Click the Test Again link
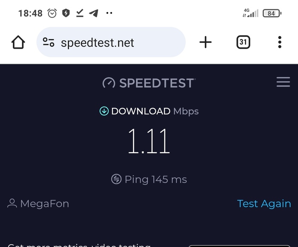Screen dimensions: 298x247 point(264,204)
